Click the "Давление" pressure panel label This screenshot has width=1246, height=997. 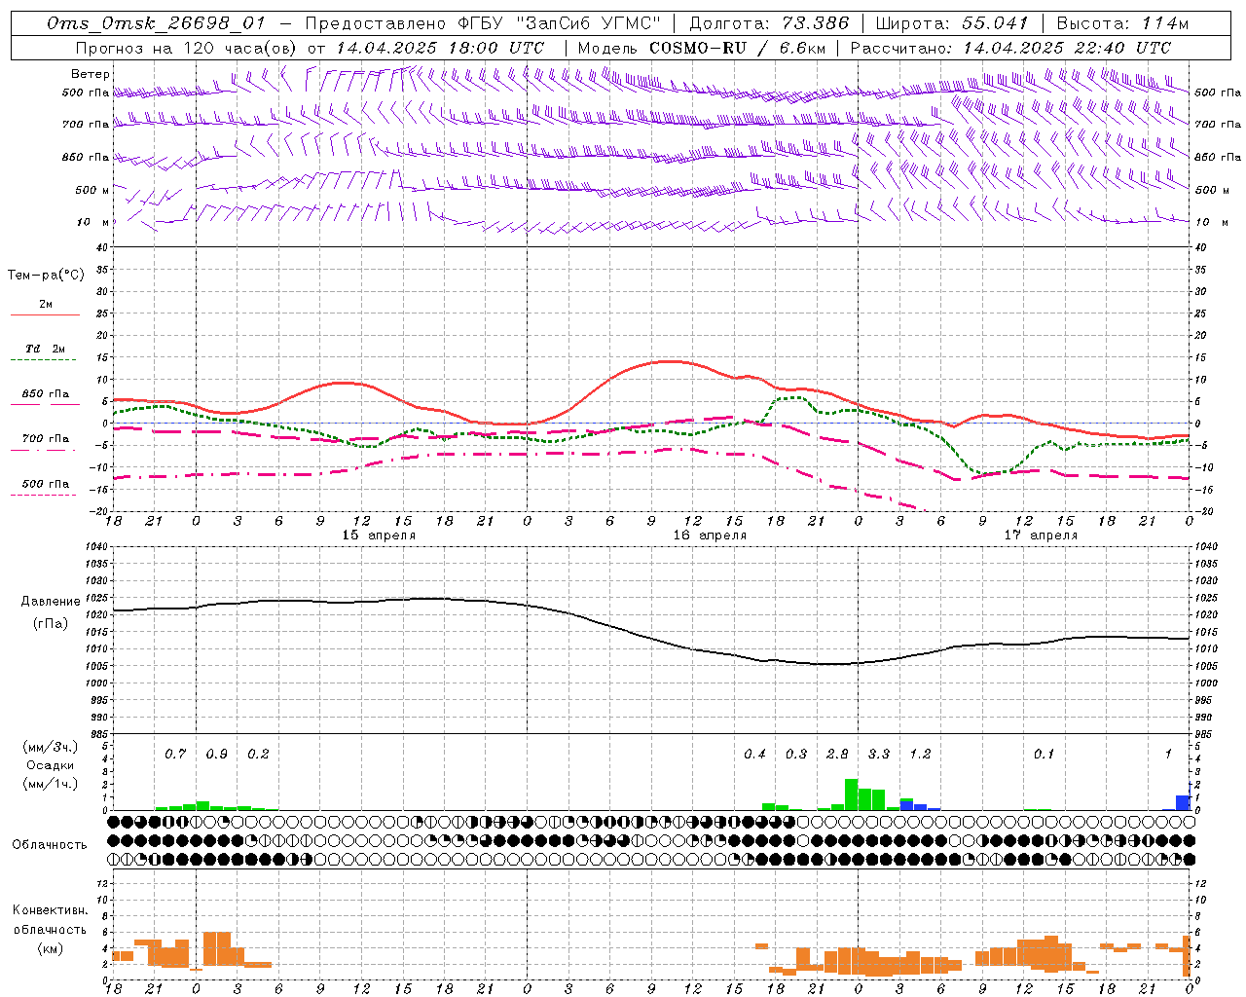[49, 602]
